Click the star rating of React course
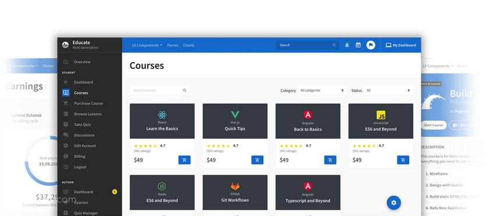Viewport: 489px width, 216px height. click(x=146, y=146)
